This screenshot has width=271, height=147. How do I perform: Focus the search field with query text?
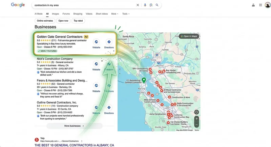click(85, 5)
